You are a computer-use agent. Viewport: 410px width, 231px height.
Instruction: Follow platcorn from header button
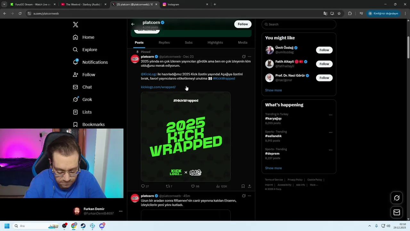click(x=243, y=24)
